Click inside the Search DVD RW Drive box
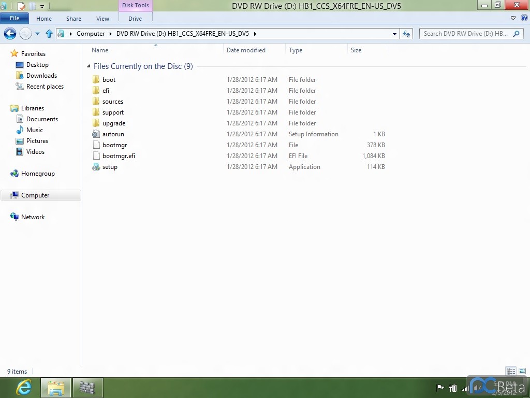The width and height of the screenshot is (530, 398). point(465,34)
